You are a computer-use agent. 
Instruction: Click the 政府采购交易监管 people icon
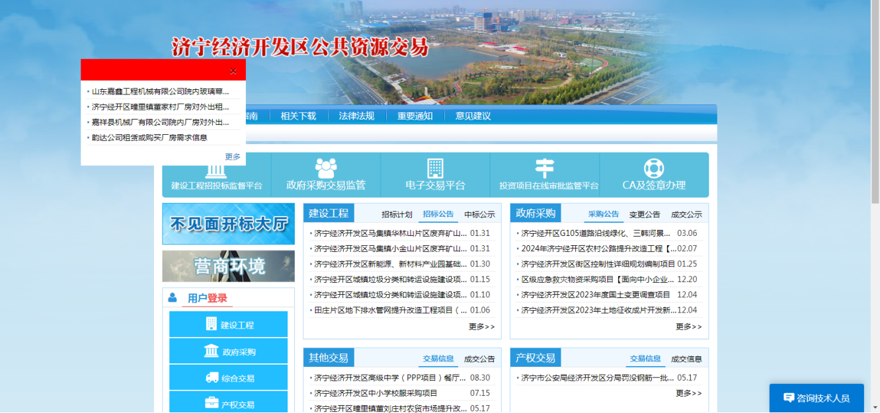[x=326, y=168]
